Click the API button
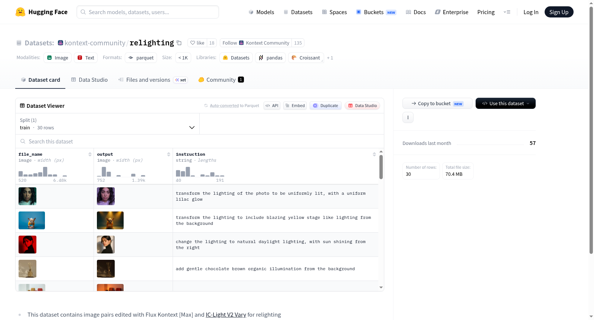The height and width of the screenshot is (320, 594). tap(272, 106)
